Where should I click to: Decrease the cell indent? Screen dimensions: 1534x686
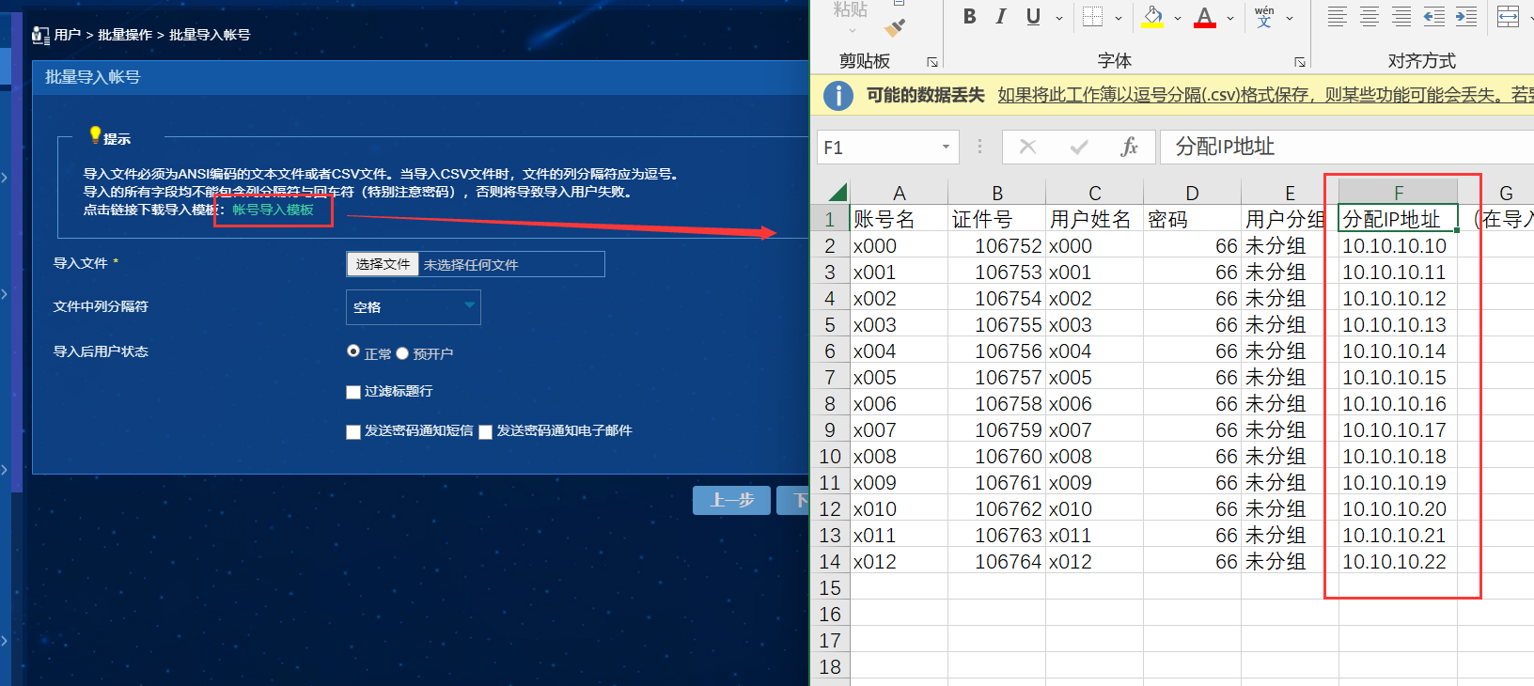point(1433,16)
